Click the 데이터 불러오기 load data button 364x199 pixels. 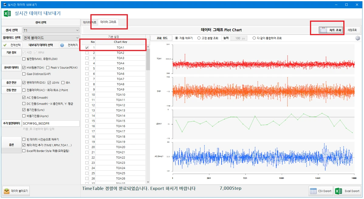(x=16, y=191)
